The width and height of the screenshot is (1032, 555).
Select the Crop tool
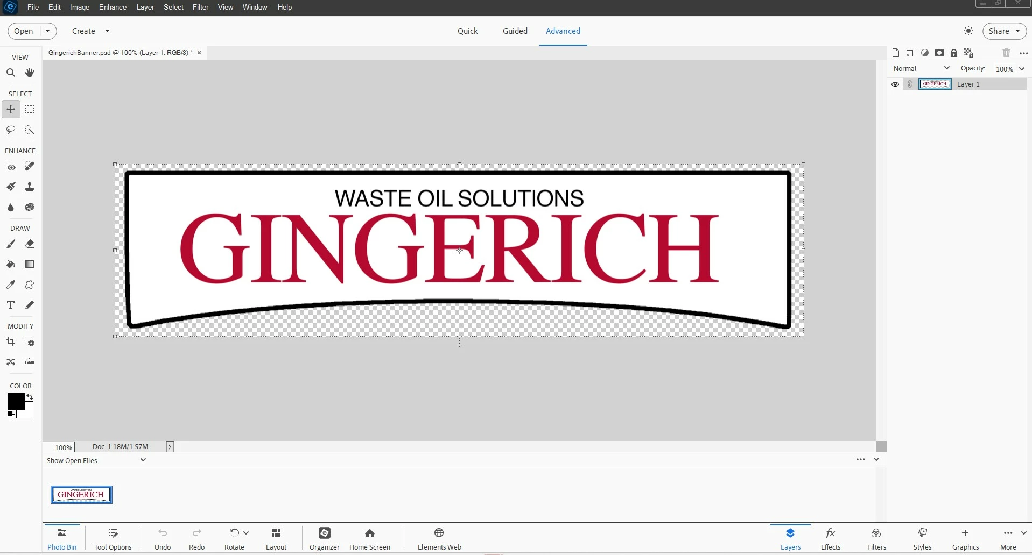pos(11,341)
